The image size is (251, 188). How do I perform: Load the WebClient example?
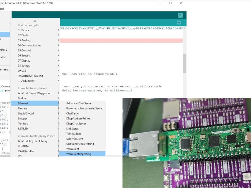(x=83, y=149)
